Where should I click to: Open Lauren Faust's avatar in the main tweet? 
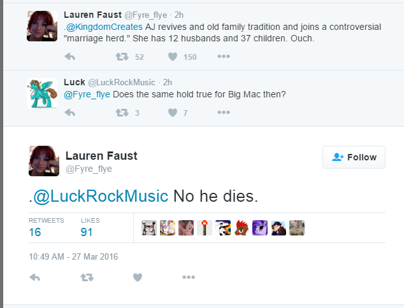coord(44,161)
